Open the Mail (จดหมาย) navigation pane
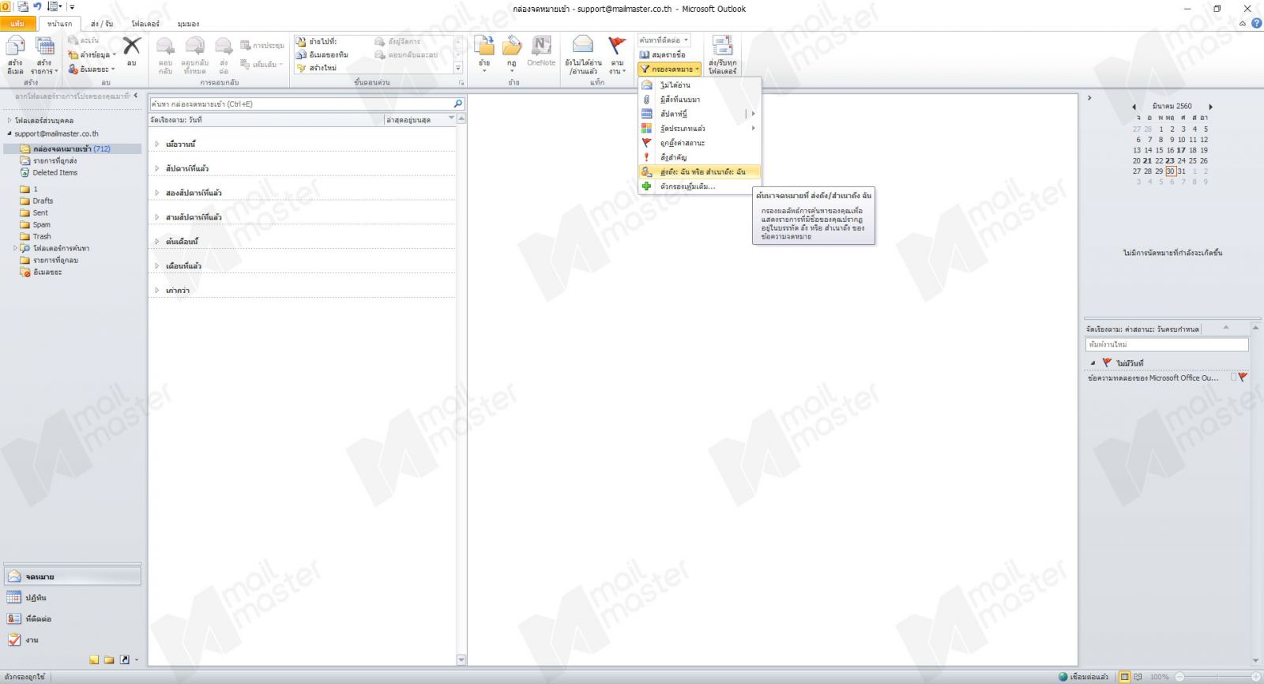Viewport: 1264px width, 684px height. point(73,577)
